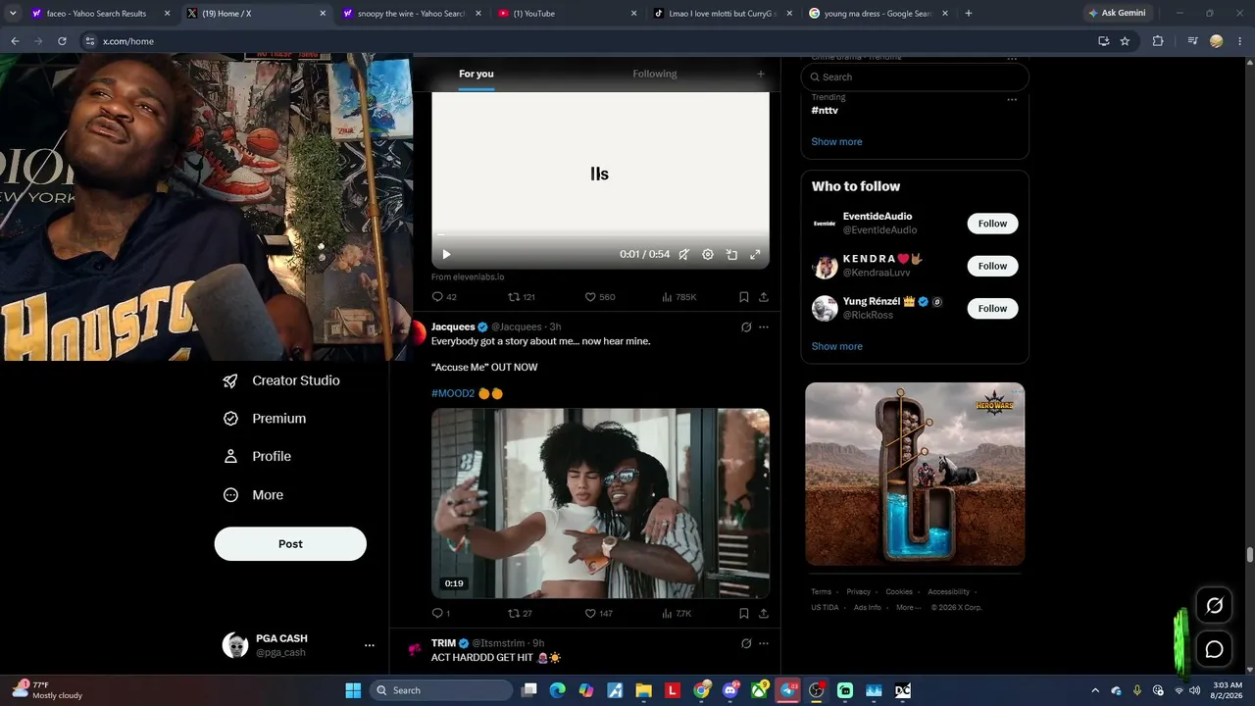Open options for the #nttv trend
The height and width of the screenshot is (706, 1255).
pyautogui.click(x=1012, y=99)
